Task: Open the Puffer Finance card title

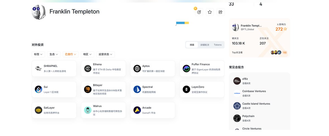Action: click(x=201, y=64)
